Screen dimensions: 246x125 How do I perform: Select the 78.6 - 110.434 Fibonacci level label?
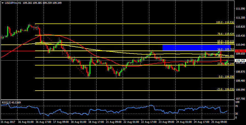pyautogui.click(x=225, y=34)
